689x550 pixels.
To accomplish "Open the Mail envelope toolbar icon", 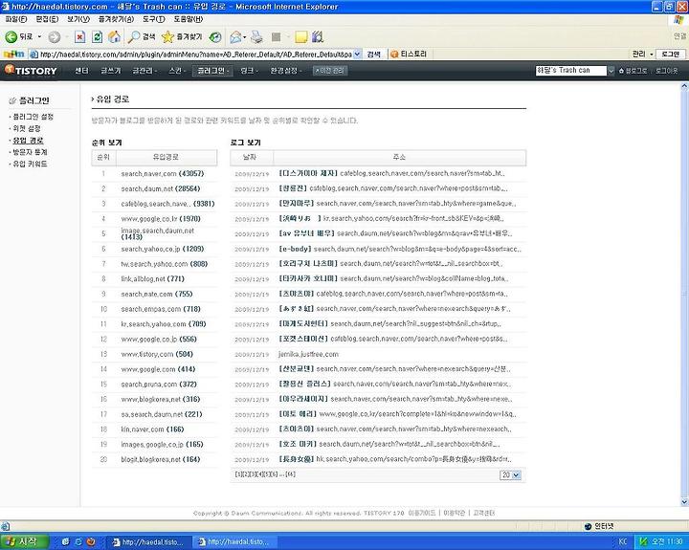I will [235, 37].
